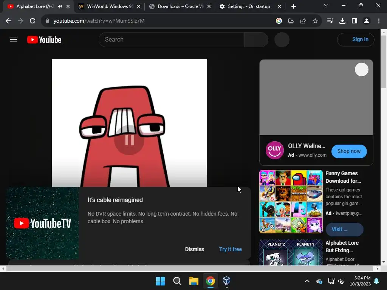Click Try it free for YouTube TV
Screen dimensions: 387x290
[231, 249]
